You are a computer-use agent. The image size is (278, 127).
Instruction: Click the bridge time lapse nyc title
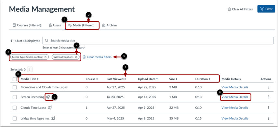tap(35, 118)
